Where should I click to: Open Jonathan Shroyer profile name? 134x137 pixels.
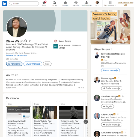click(109, 96)
